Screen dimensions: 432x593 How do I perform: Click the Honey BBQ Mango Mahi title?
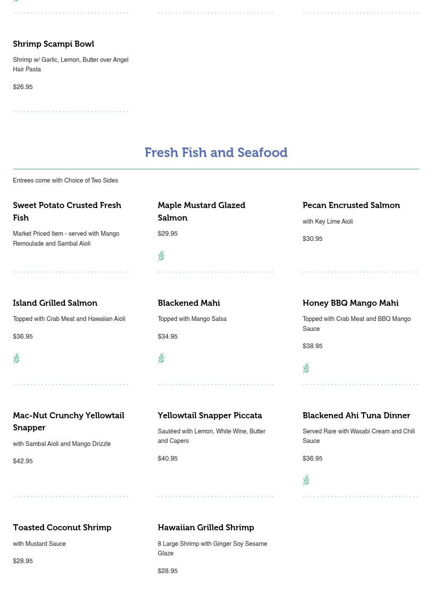(x=350, y=303)
